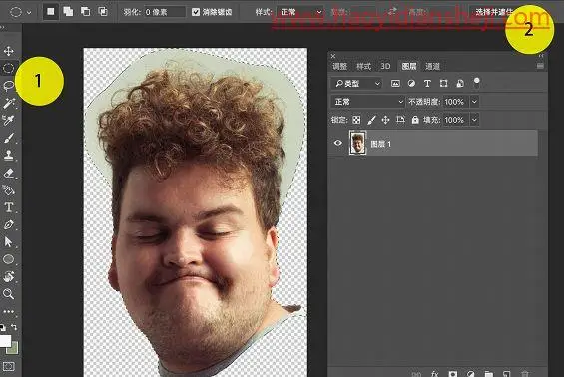Select the Move tool
Screen dimensions: 564x377
pos(9,51)
